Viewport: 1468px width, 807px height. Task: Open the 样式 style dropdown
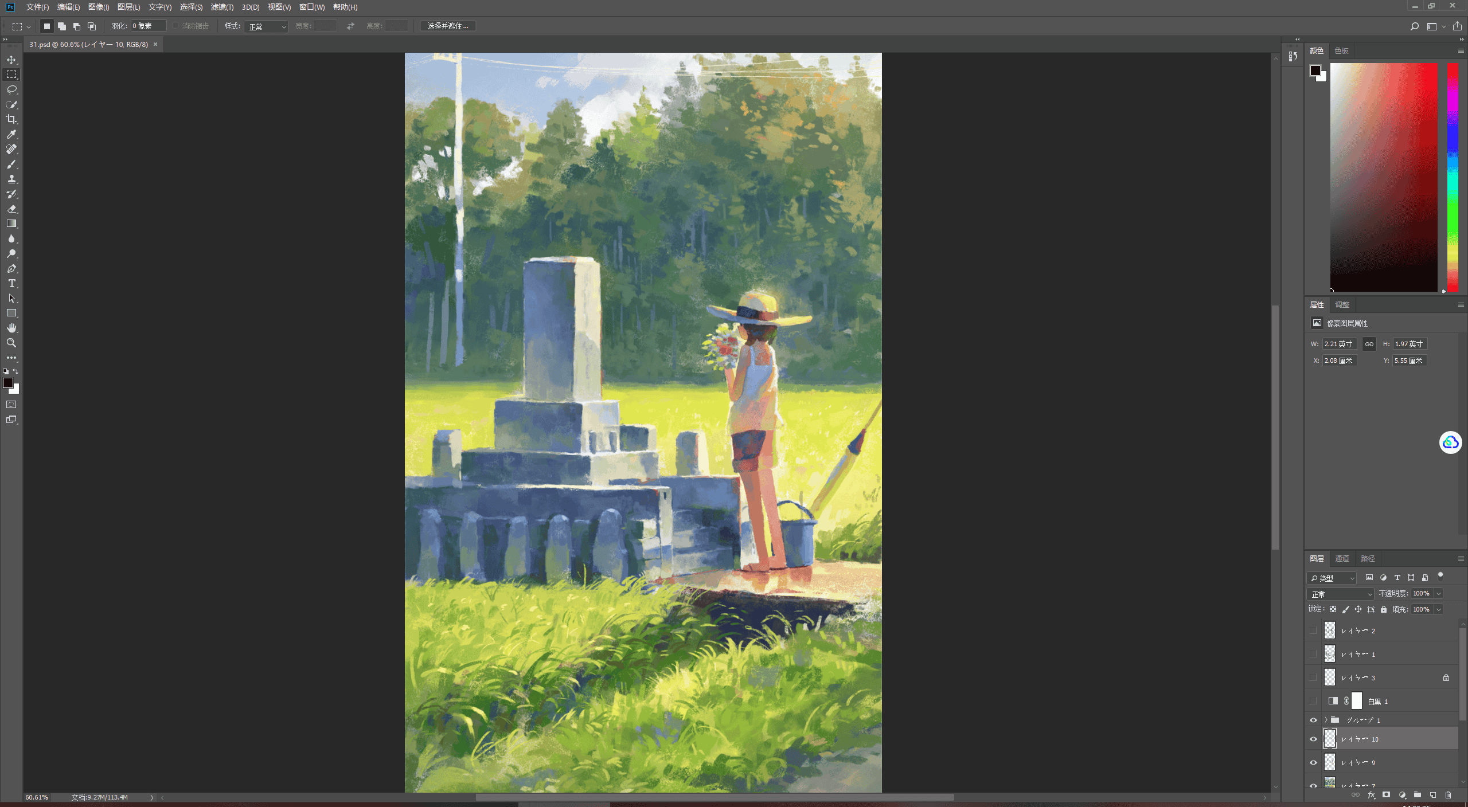click(266, 26)
